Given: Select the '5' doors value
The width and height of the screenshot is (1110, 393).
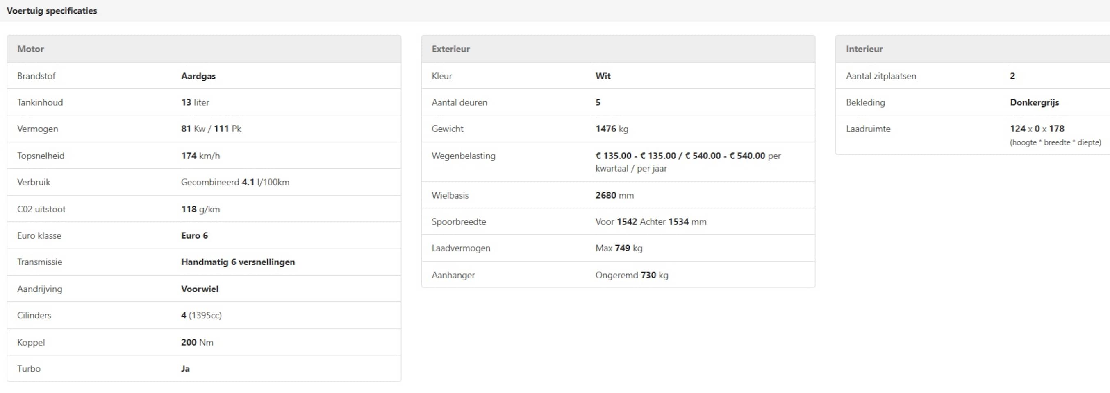Looking at the screenshot, I should pyautogui.click(x=598, y=102).
